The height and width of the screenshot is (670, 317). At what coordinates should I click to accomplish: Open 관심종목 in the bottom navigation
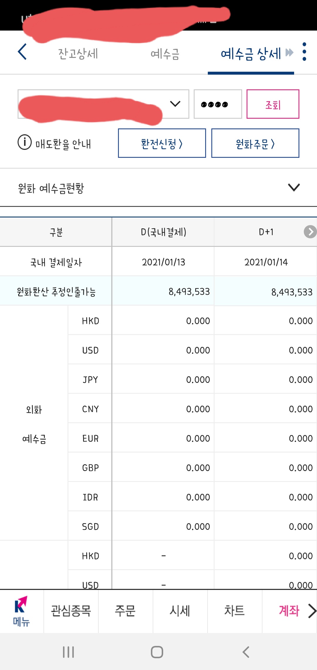coord(71,611)
